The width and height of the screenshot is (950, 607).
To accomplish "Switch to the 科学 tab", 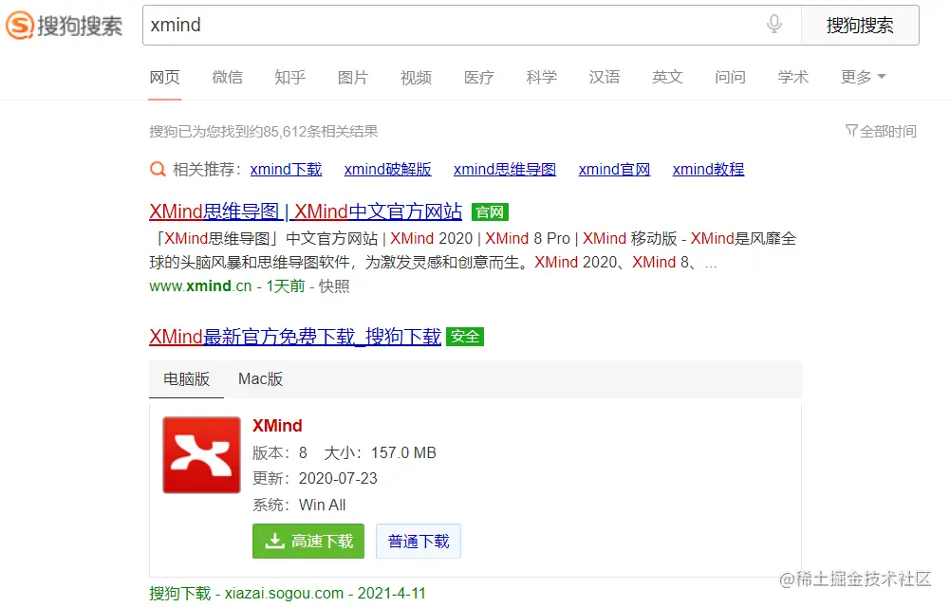I will pyautogui.click(x=542, y=77).
